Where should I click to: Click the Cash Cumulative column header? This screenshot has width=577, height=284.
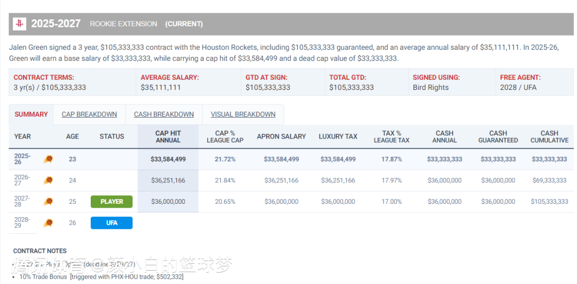pyautogui.click(x=549, y=136)
